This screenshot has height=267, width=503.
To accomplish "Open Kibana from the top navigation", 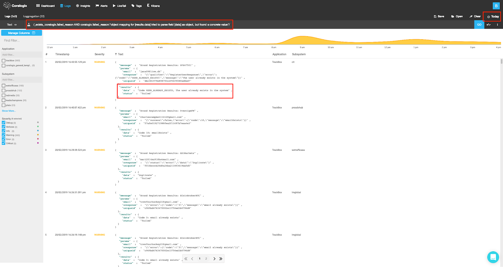I will (153, 6).
